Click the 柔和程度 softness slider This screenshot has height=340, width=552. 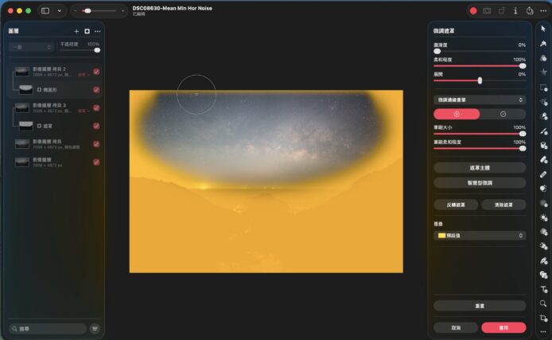pyautogui.click(x=480, y=65)
